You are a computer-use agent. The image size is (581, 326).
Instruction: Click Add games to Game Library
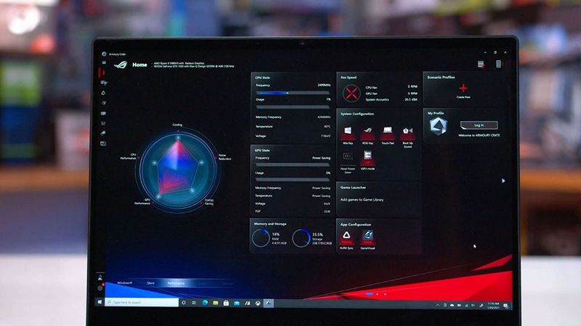[362, 200]
